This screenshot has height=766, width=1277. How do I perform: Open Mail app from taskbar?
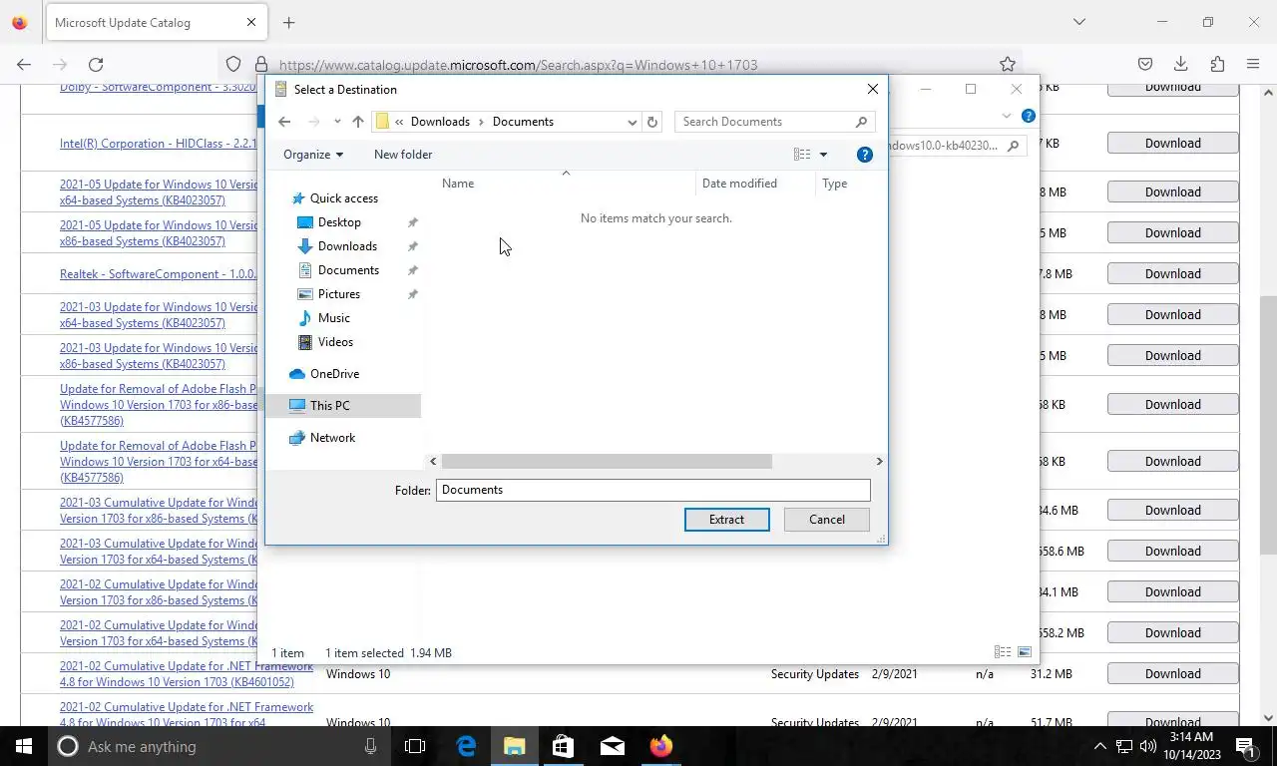(612, 746)
